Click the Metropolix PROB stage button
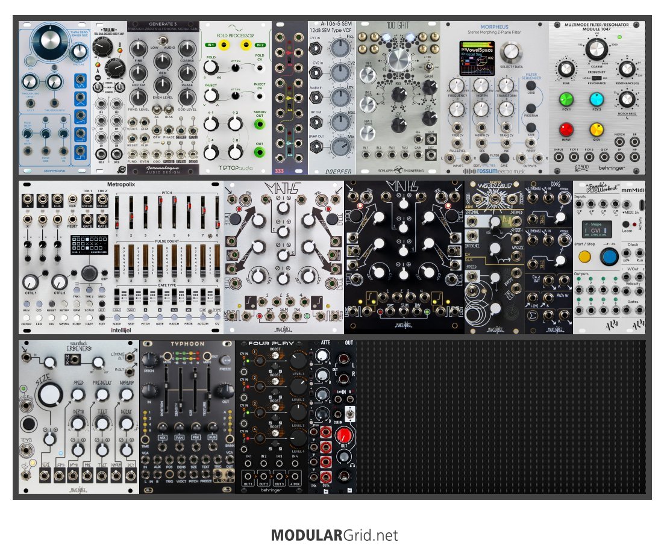This screenshot has width=670, height=548. coord(189,318)
